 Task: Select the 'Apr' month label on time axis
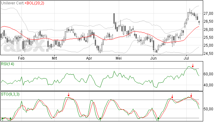(x=89, y=58)
